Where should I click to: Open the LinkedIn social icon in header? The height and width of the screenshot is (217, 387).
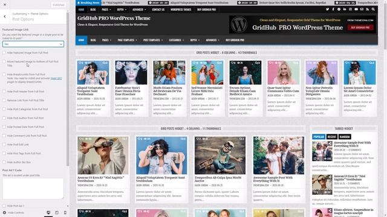(x=345, y=10)
